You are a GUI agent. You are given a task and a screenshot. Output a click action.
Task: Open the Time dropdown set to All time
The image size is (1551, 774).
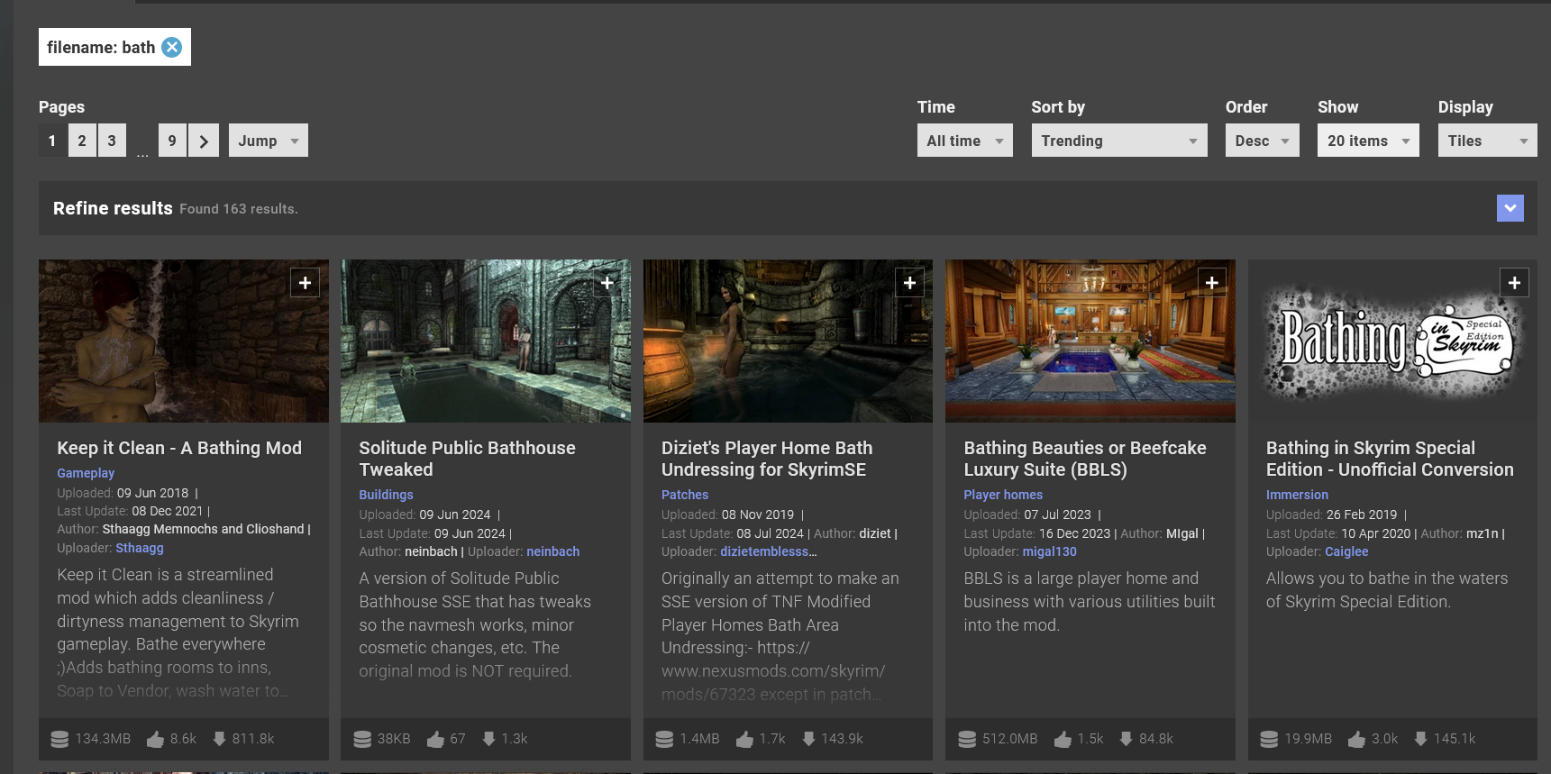tap(964, 141)
